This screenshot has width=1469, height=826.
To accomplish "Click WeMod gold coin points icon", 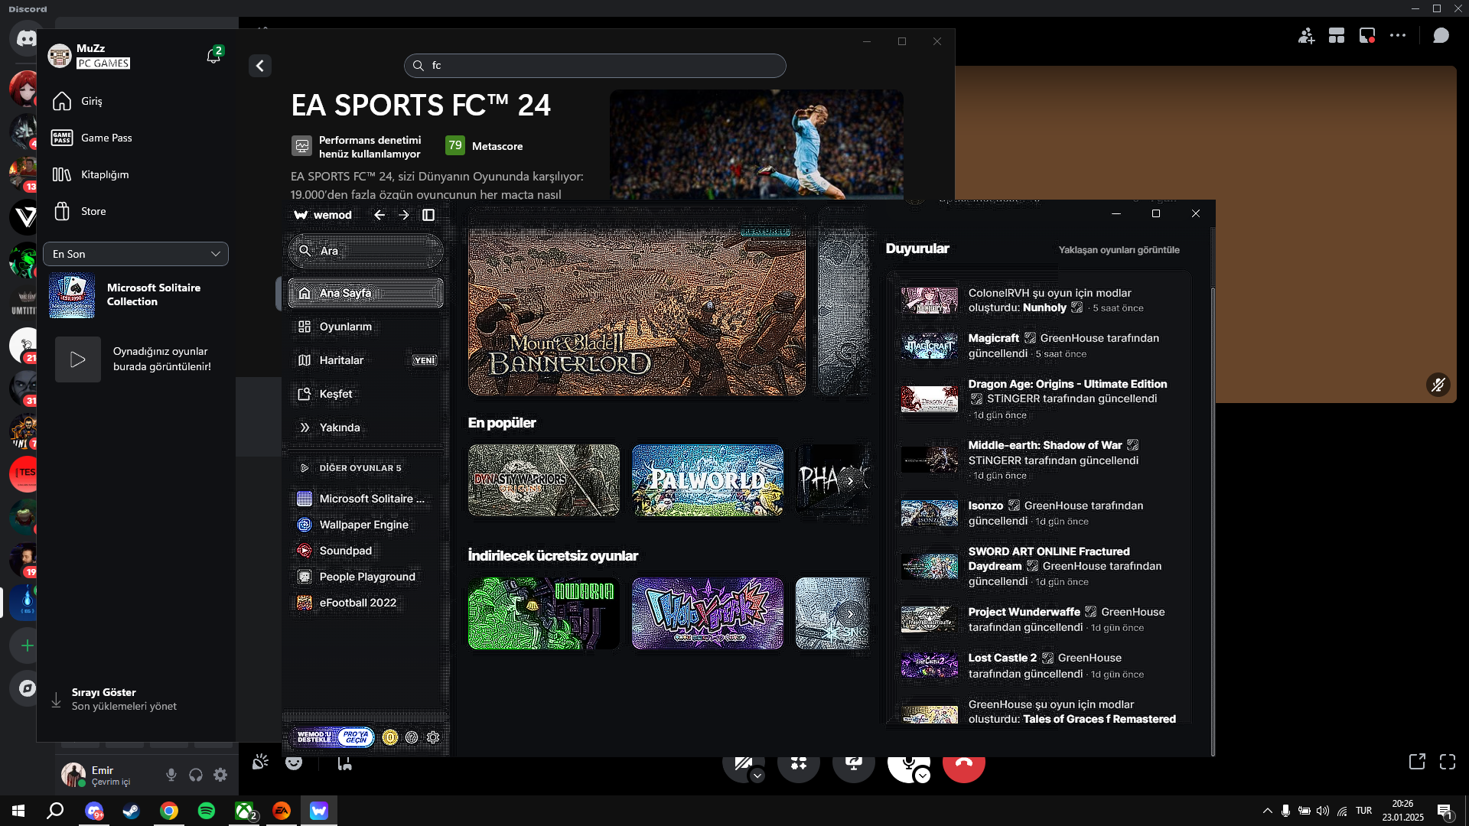I will (x=390, y=737).
